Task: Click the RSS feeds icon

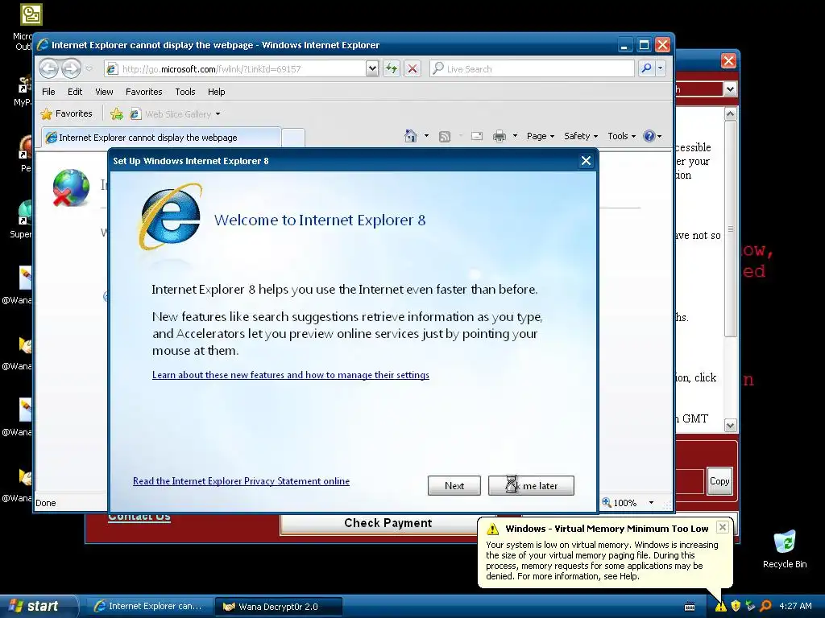Action: tap(445, 137)
